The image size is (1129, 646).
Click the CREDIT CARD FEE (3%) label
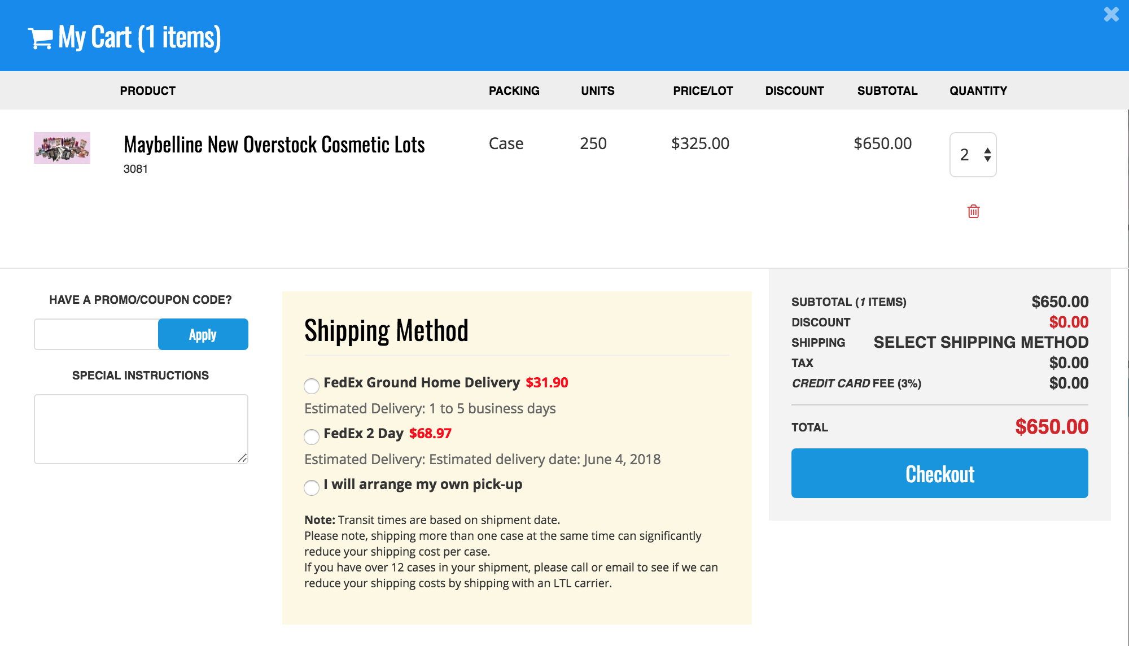tap(856, 383)
